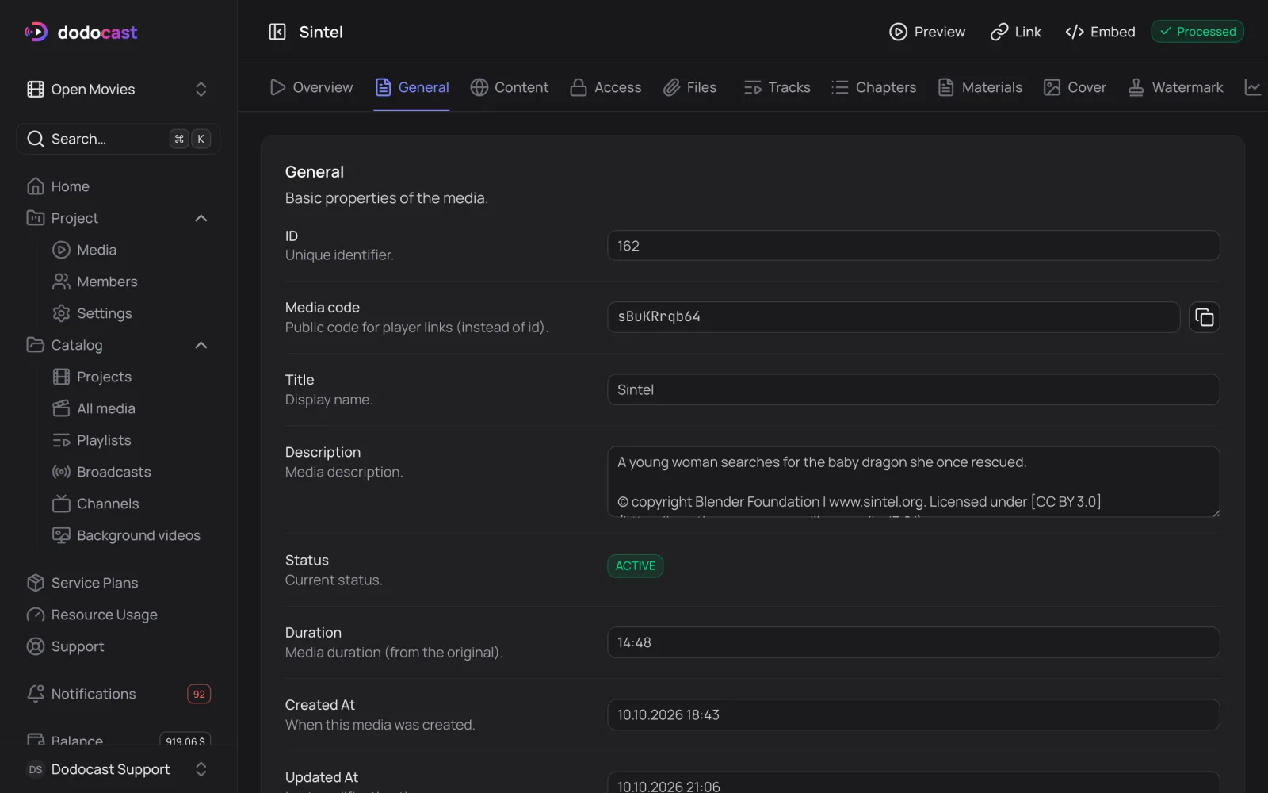
Task: Open Channels in sidebar
Action: coord(131,504)
